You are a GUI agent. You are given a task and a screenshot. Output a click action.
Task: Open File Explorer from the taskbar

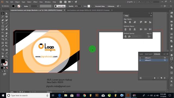[x=66, y=96]
